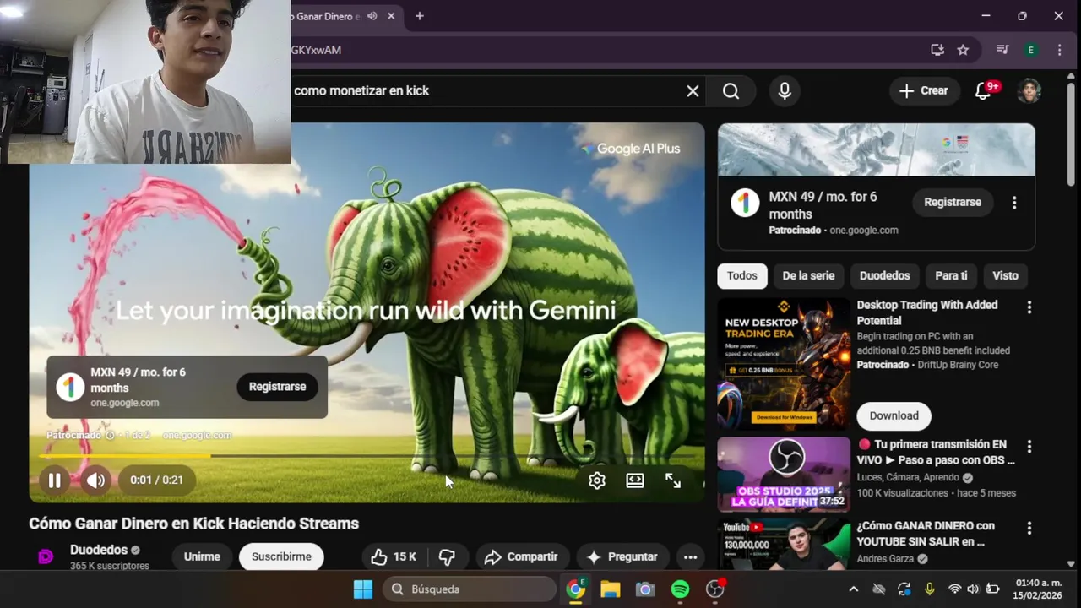The height and width of the screenshot is (608, 1081).
Task: Open options for Desktop Trading ad
Action: point(1029,307)
